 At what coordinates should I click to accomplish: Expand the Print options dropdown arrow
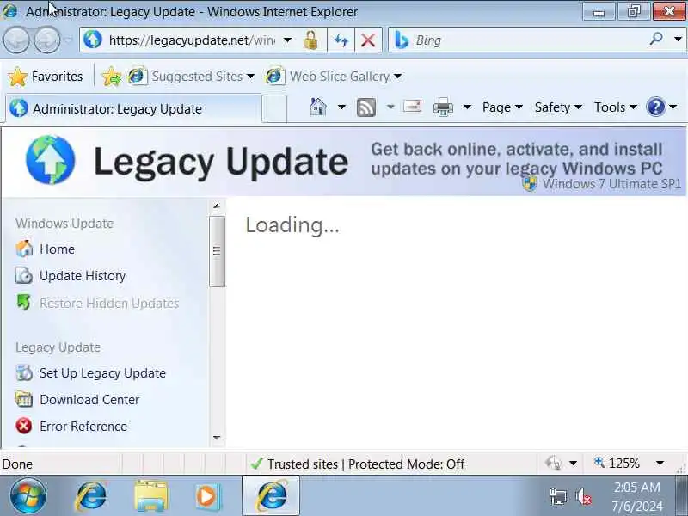(x=467, y=107)
